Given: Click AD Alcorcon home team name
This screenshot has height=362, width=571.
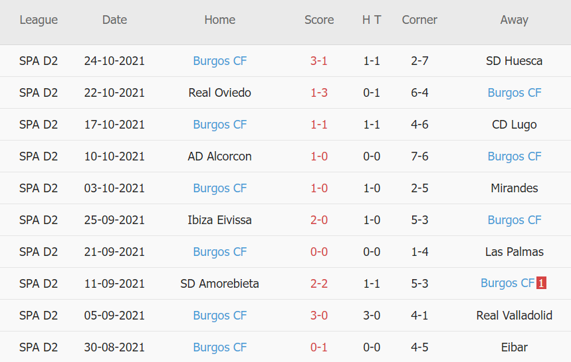Looking at the screenshot, I should point(220,156).
